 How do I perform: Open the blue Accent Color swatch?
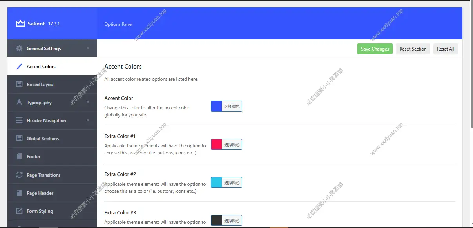click(x=216, y=106)
